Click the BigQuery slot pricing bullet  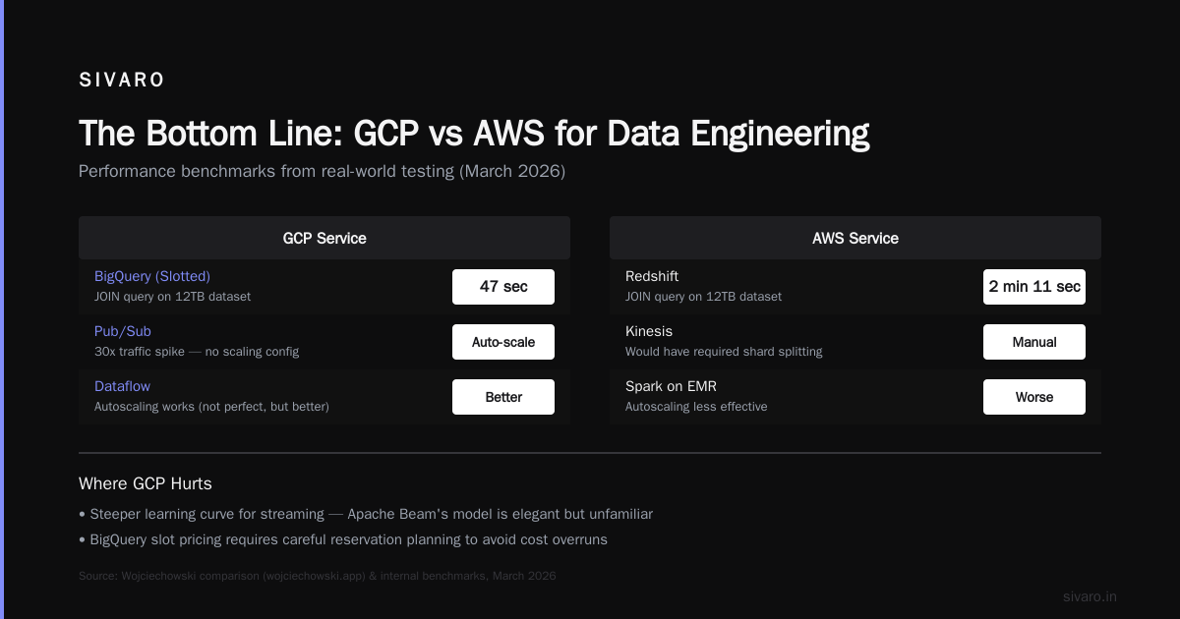click(x=343, y=539)
